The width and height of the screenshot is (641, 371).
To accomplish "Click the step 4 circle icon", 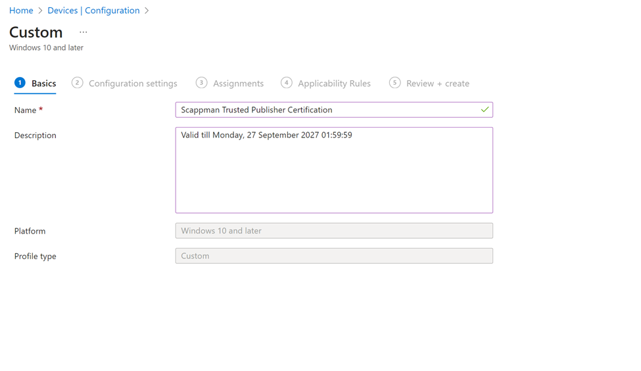I will (x=287, y=83).
